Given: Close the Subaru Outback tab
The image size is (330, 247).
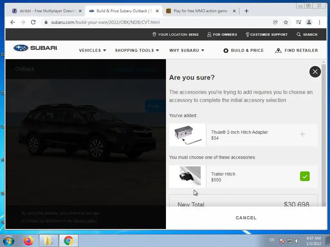Looking at the screenshot, I should coord(157,11).
